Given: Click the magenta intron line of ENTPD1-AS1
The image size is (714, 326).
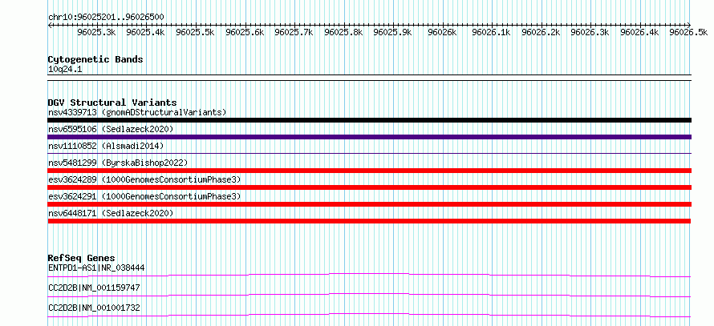Looking at the screenshot, I should [x=370, y=275].
